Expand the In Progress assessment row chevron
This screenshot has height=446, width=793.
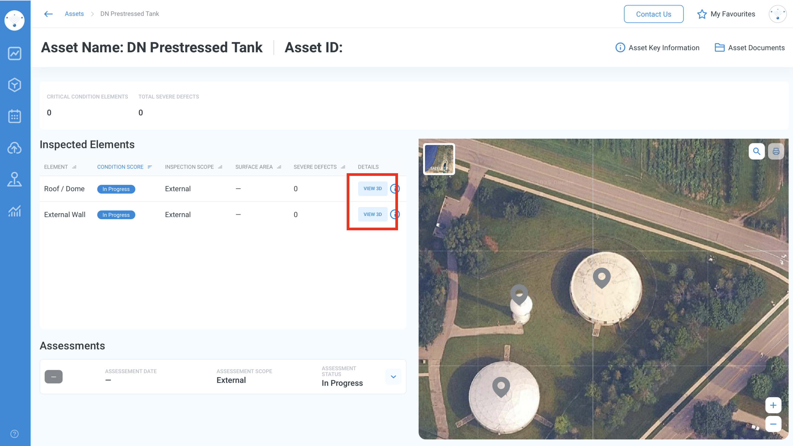coord(393,377)
